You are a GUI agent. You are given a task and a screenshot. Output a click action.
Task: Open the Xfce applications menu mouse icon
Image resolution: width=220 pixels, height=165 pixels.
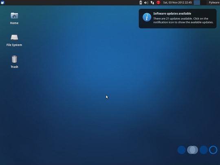pos(2,2)
